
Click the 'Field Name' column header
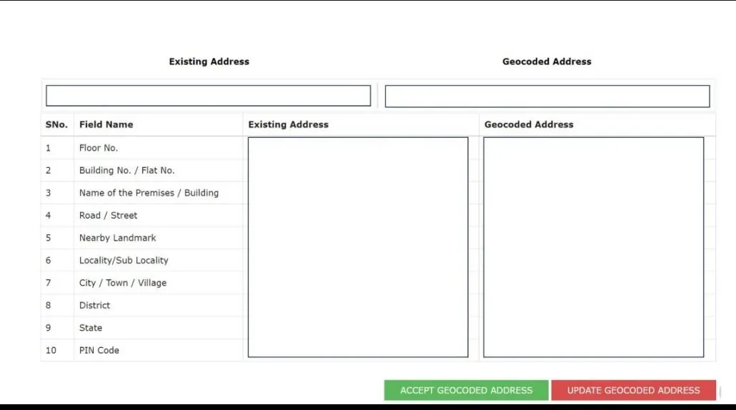106,124
